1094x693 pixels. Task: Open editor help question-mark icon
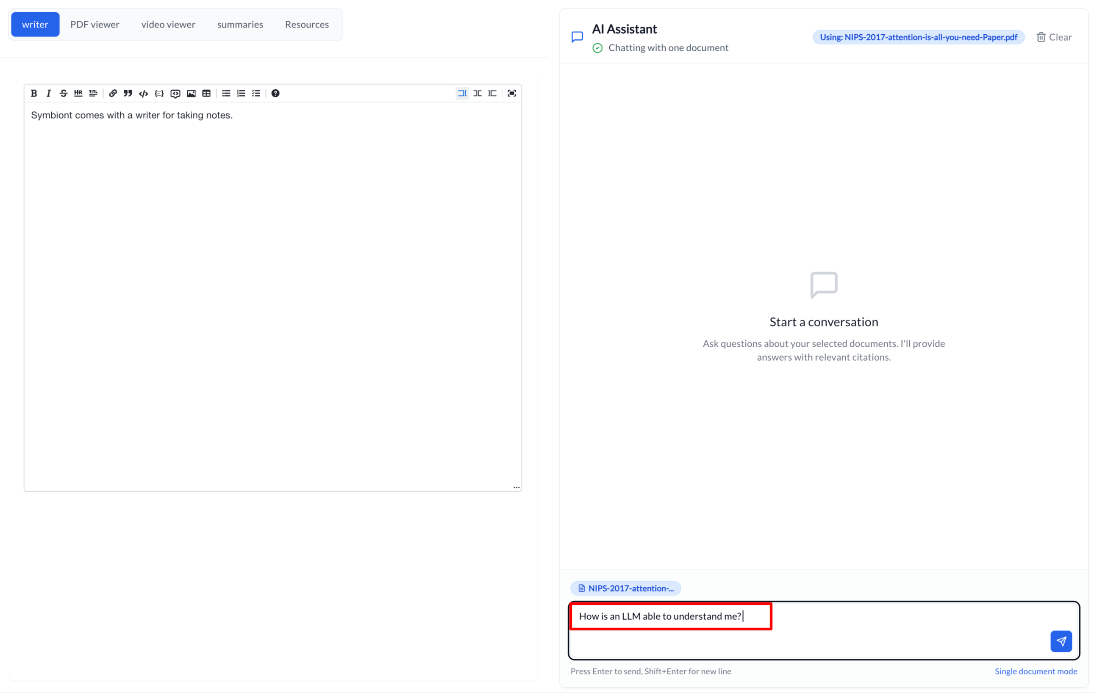[x=275, y=94]
